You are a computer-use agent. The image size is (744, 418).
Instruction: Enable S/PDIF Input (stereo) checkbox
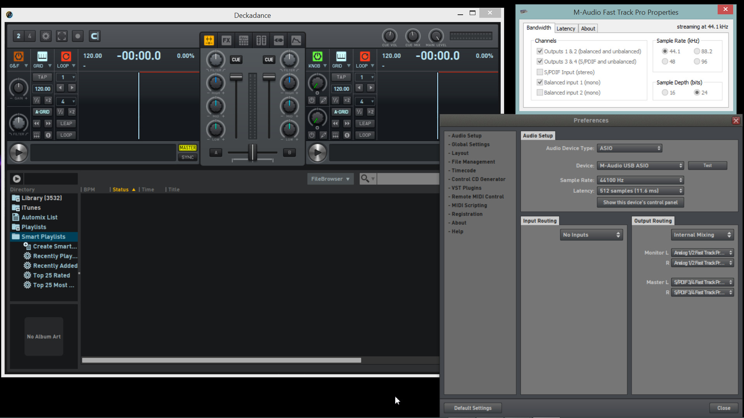539,72
